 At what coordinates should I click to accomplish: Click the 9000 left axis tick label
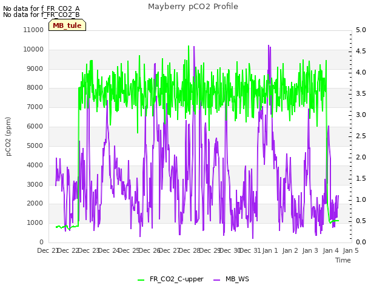(x=35, y=69)
